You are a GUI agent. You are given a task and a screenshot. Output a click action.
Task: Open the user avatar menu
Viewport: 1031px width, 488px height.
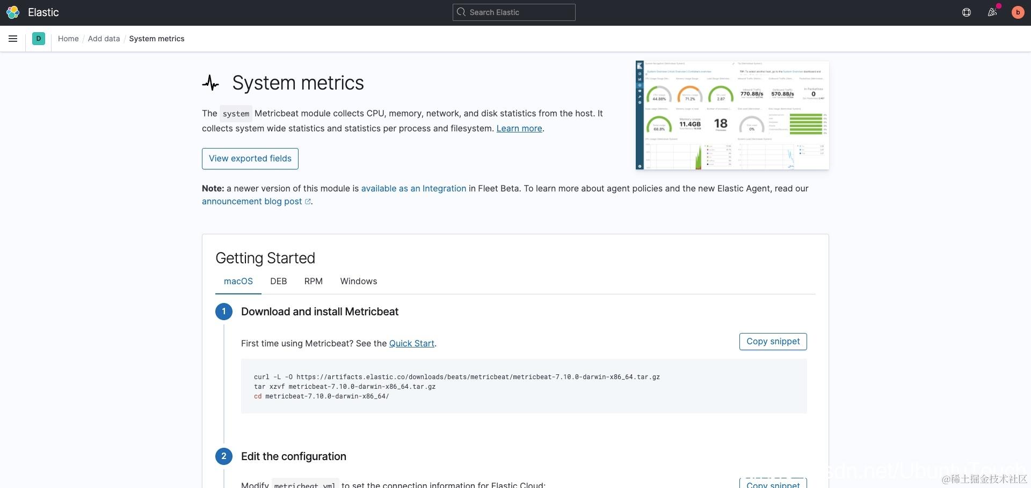[x=1018, y=12]
